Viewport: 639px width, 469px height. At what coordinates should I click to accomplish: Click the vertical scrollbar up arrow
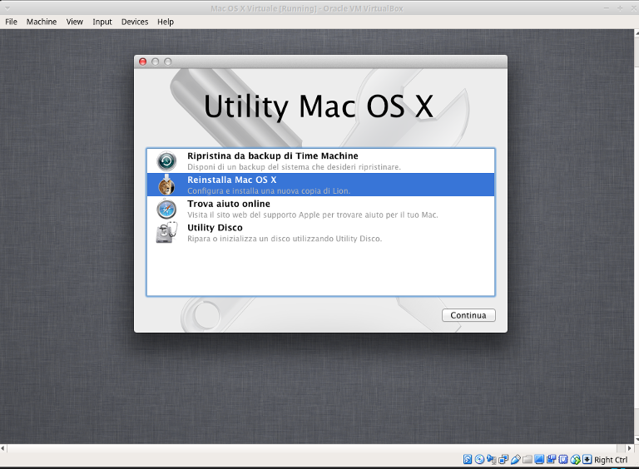[637, 33]
